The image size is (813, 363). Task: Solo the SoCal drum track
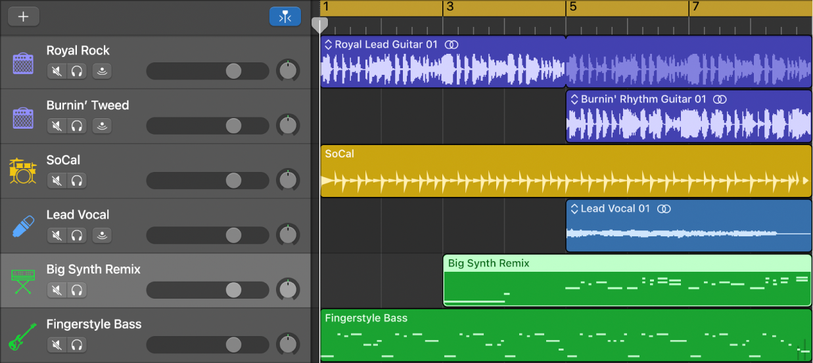pyautogui.click(x=78, y=181)
